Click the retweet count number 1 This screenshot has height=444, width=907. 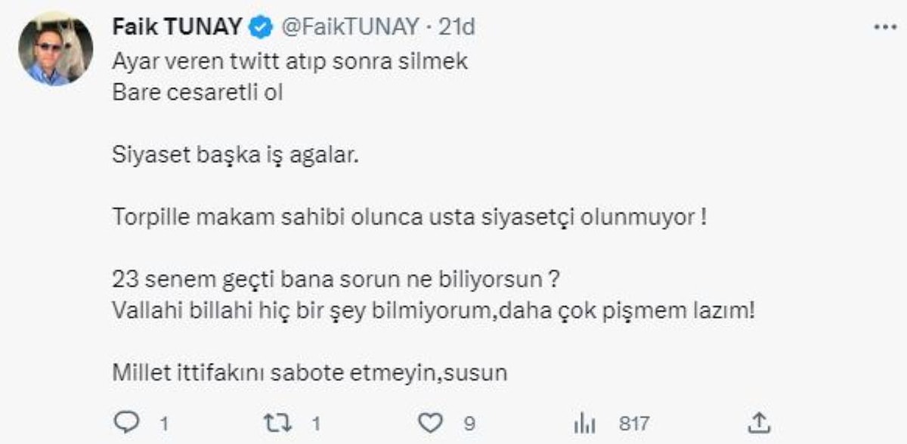pos(316,423)
